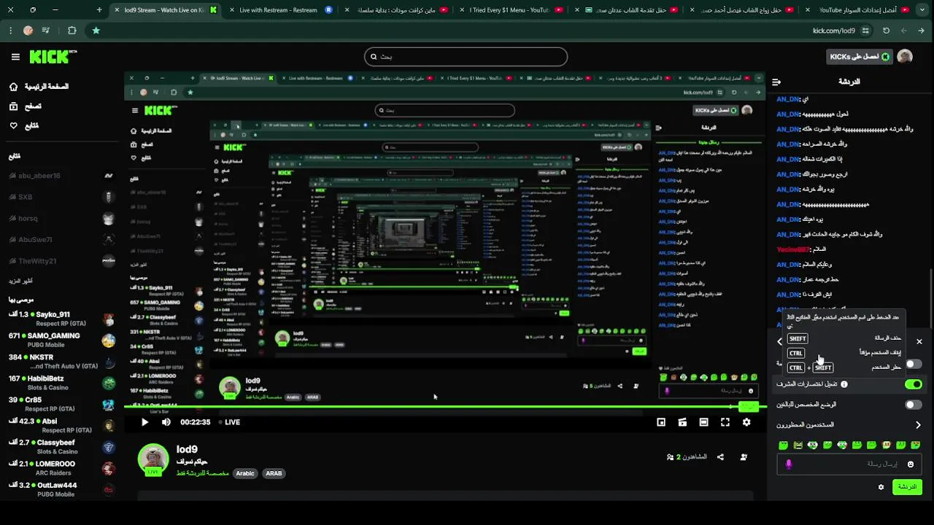Expand the banned users chevron
The image size is (934, 525).
pyautogui.click(x=918, y=425)
